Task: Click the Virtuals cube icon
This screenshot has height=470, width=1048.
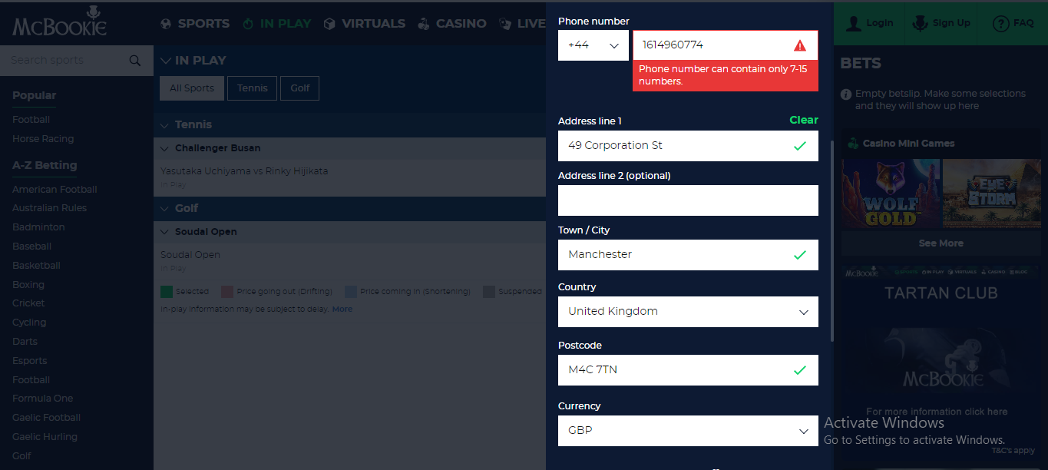Action: pyautogui.click(x=329, y=24)
